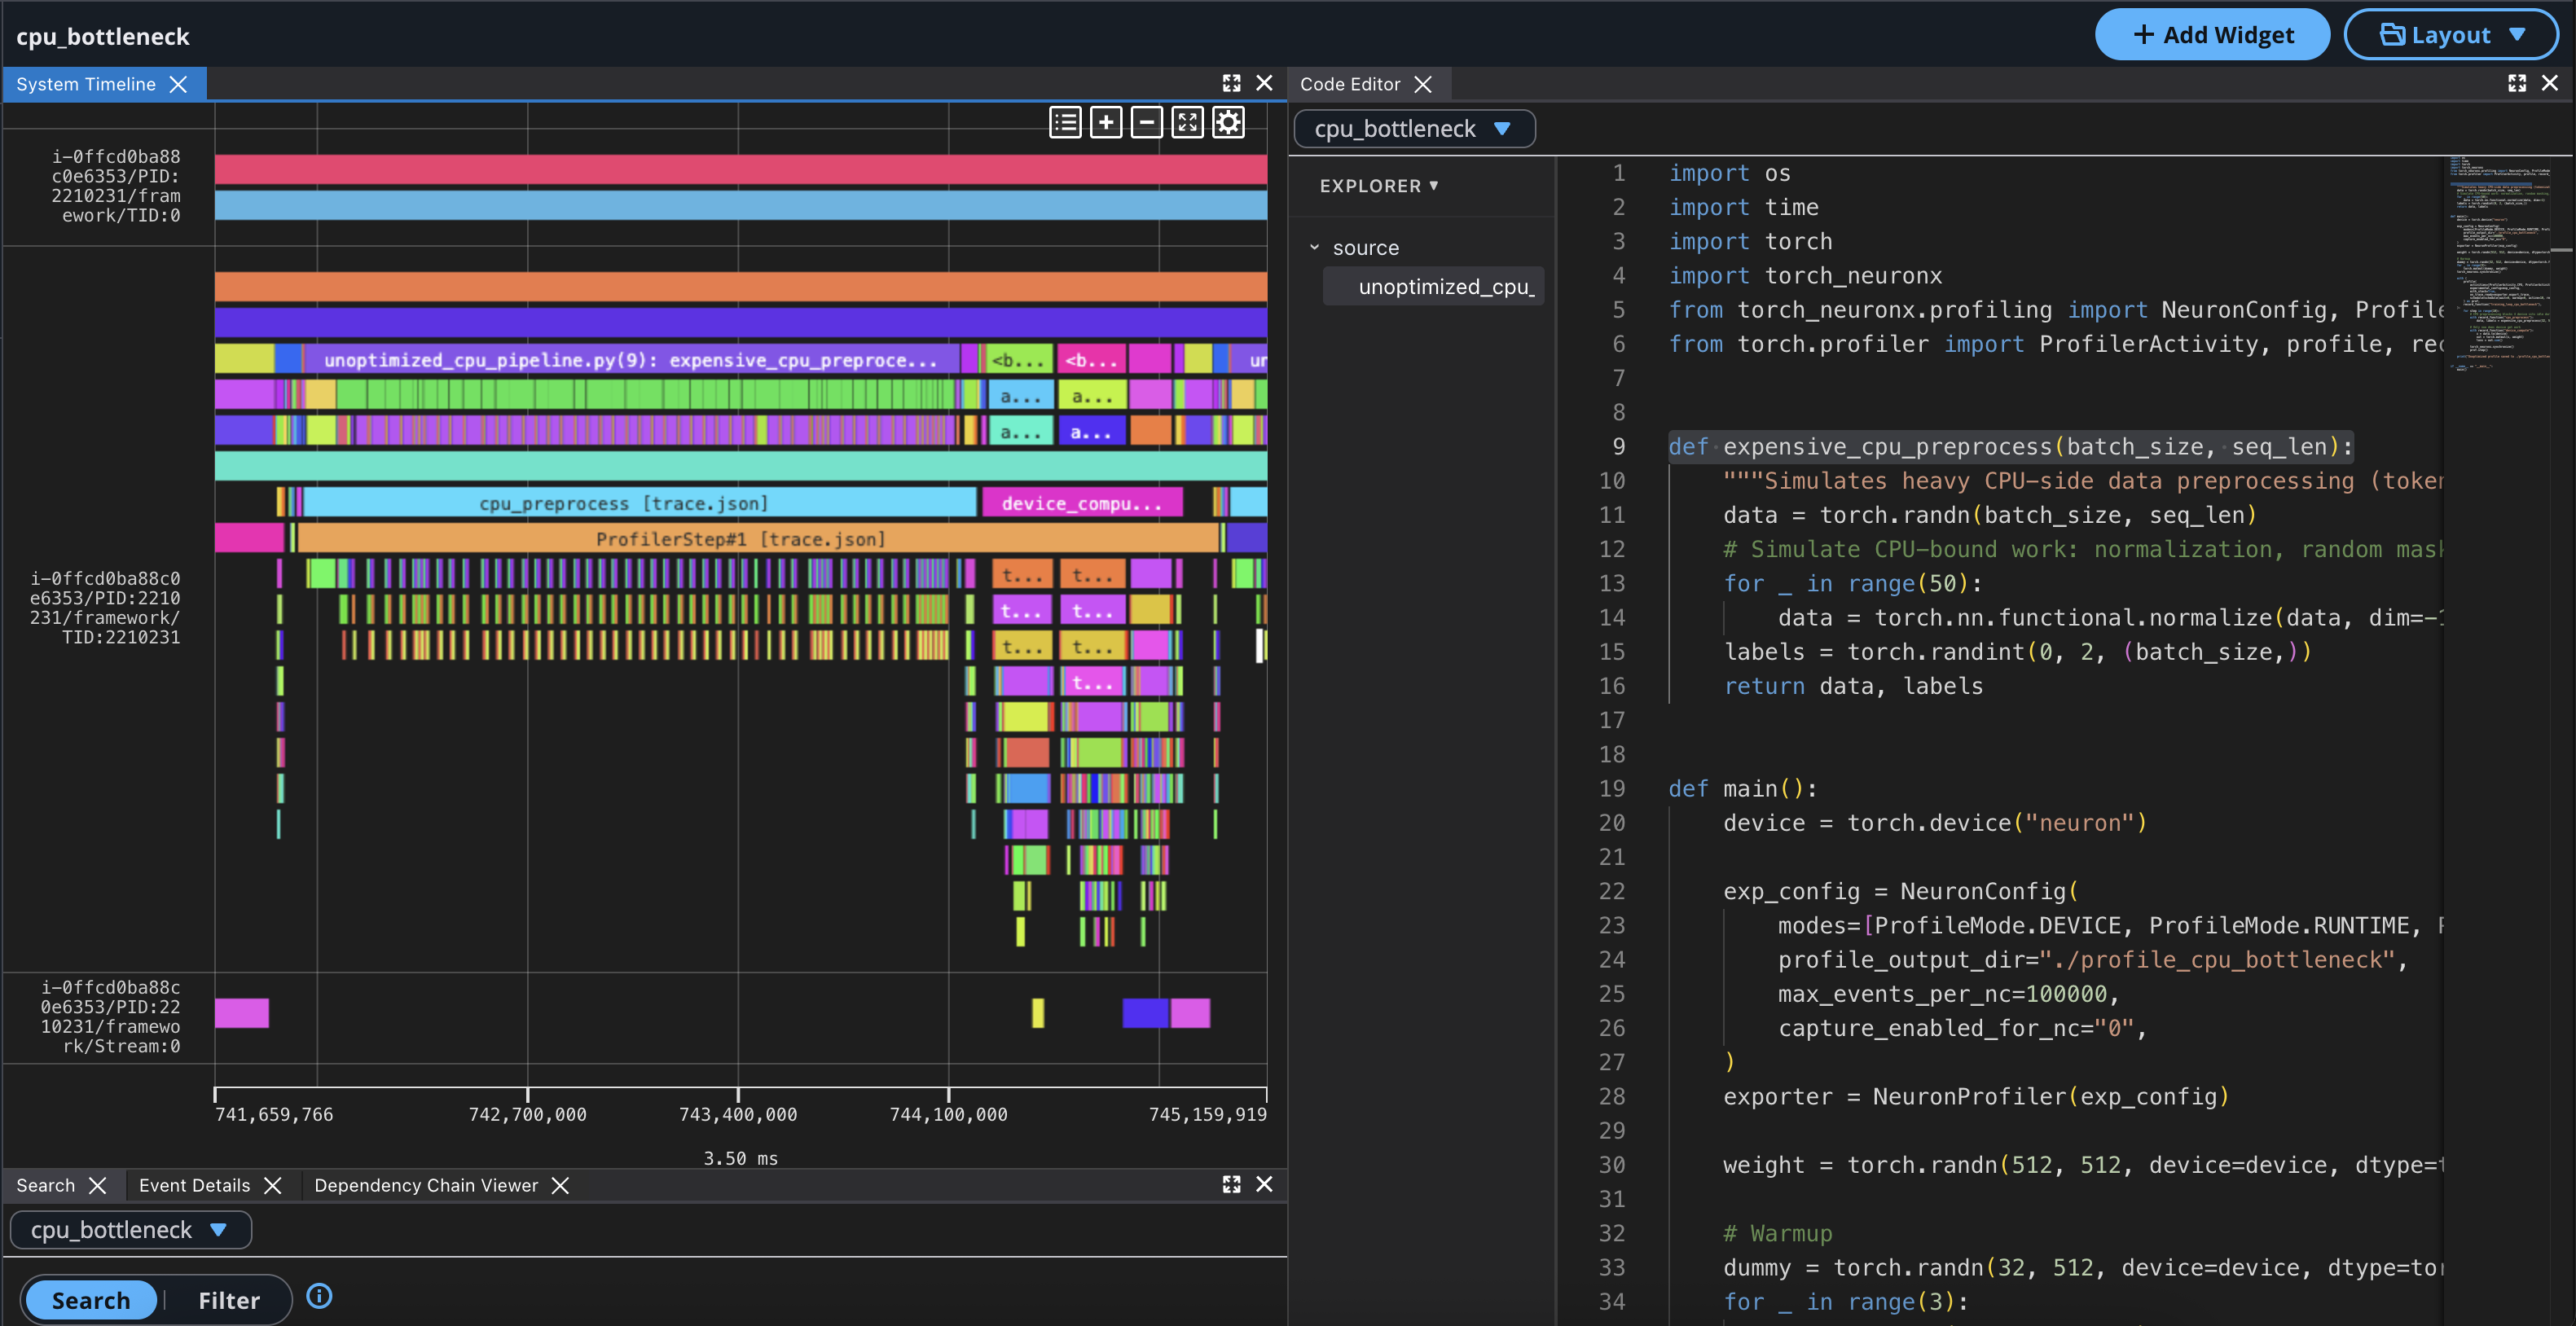Maximize the Code Editor panel
The width and height of the screenshot is (2576, 1326).
click(x=2517, y=83)
